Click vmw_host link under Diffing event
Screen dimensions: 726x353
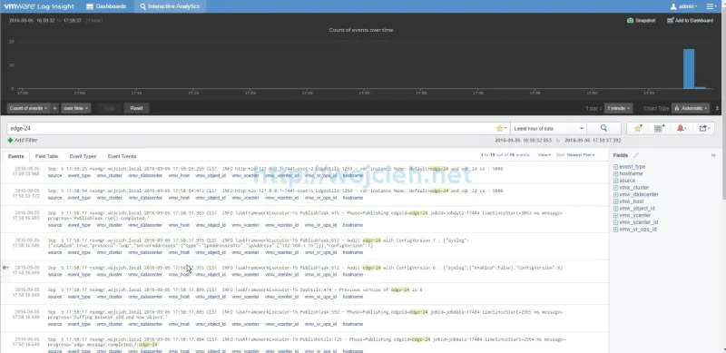coord(179,324)
